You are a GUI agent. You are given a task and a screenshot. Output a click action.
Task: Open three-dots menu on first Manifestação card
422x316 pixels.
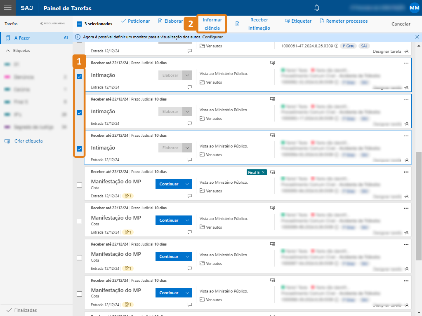pos(406,172)
